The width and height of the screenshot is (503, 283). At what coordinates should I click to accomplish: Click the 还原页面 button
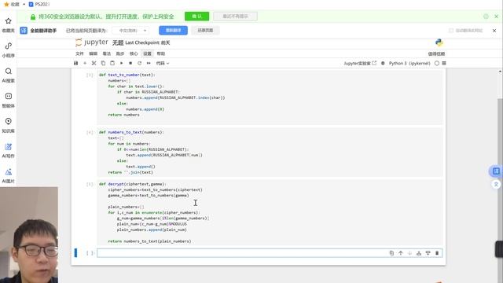point(205,31)
